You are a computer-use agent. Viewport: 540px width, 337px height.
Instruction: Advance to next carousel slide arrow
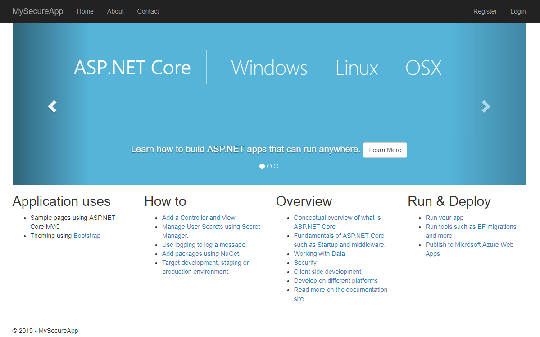pos(486,106)
